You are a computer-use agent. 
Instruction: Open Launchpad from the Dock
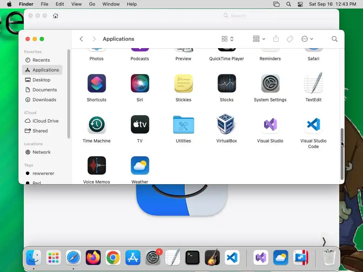54,257
